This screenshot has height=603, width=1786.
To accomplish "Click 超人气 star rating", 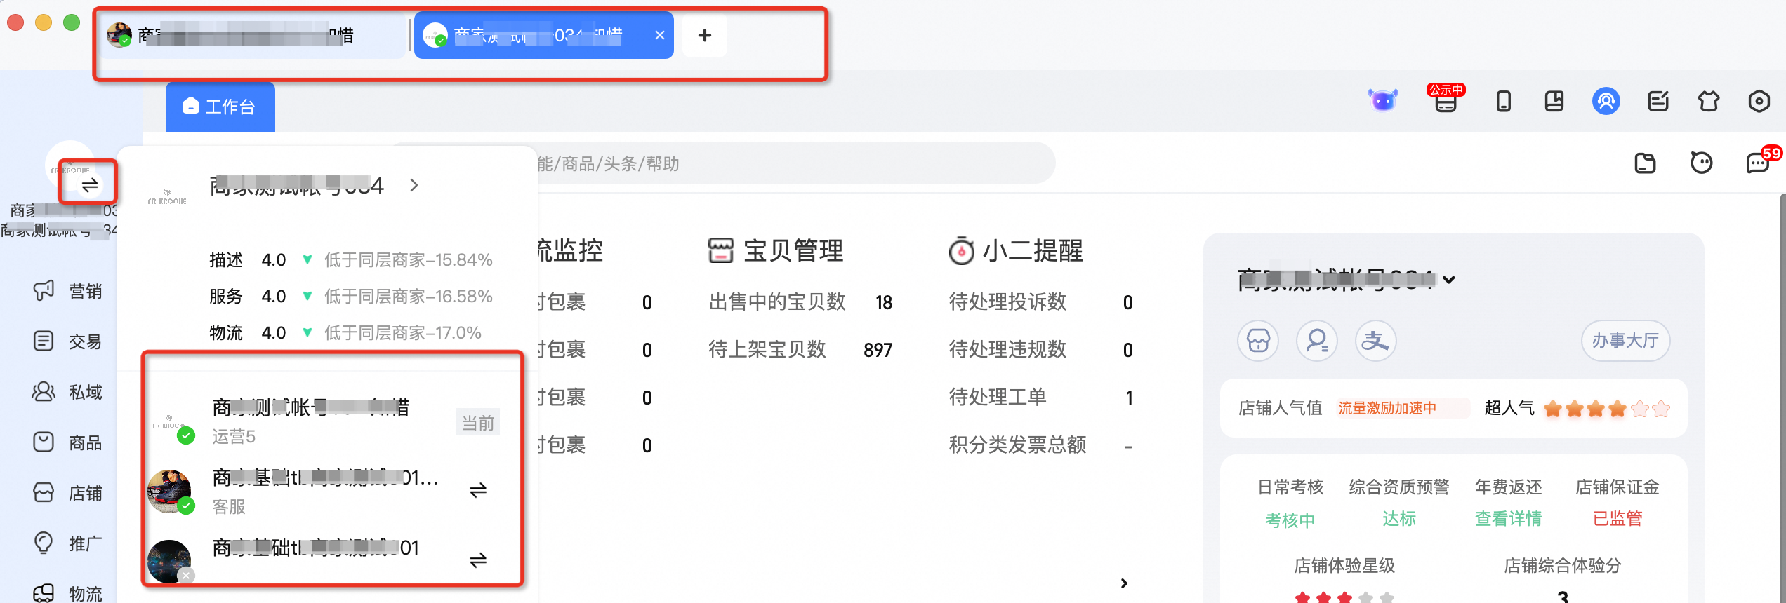I will pyautogui.click(x=1606, y=409).
